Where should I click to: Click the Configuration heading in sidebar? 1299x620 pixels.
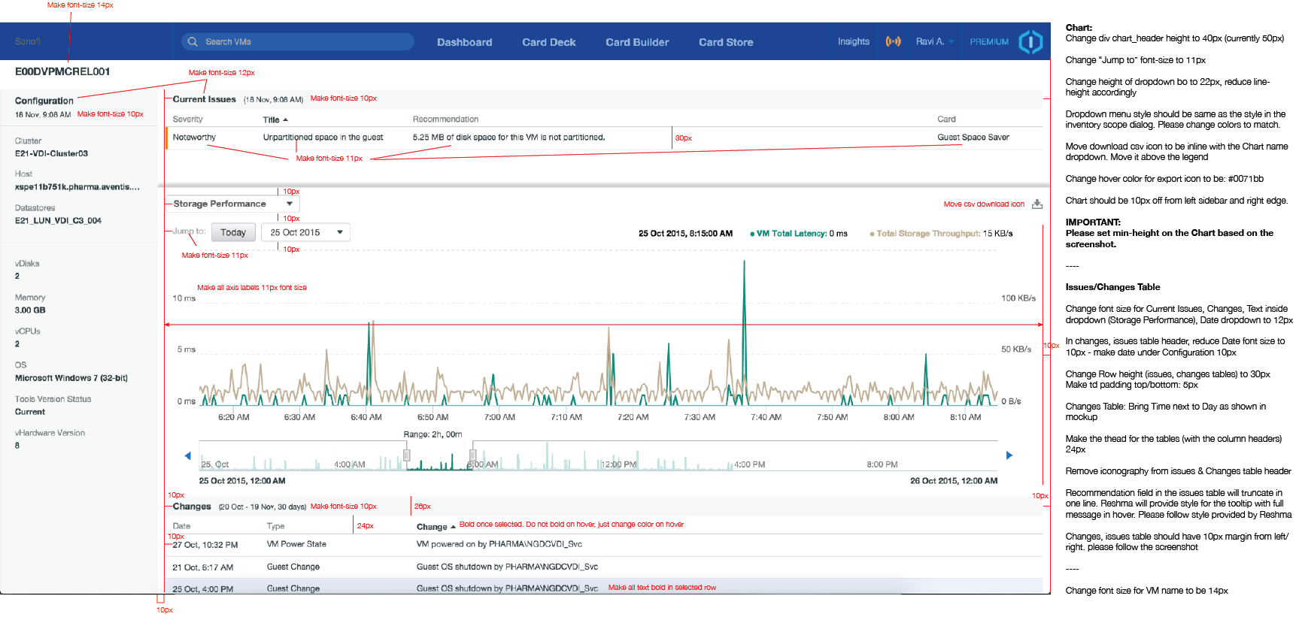coord(44,101)
